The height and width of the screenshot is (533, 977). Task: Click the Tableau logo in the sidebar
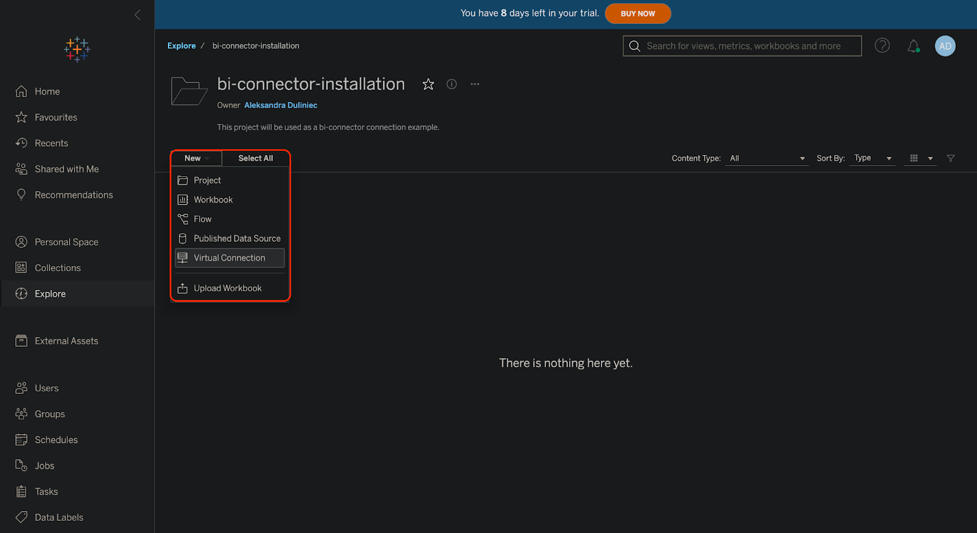point(77,49)
